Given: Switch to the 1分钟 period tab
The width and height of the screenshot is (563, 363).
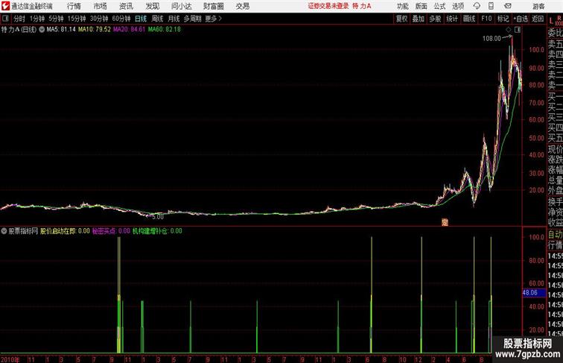Looking at the screenshot, I should (x=37, y=19).
